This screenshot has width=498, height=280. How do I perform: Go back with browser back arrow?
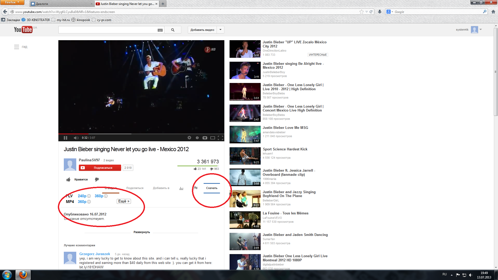[5, 12]
